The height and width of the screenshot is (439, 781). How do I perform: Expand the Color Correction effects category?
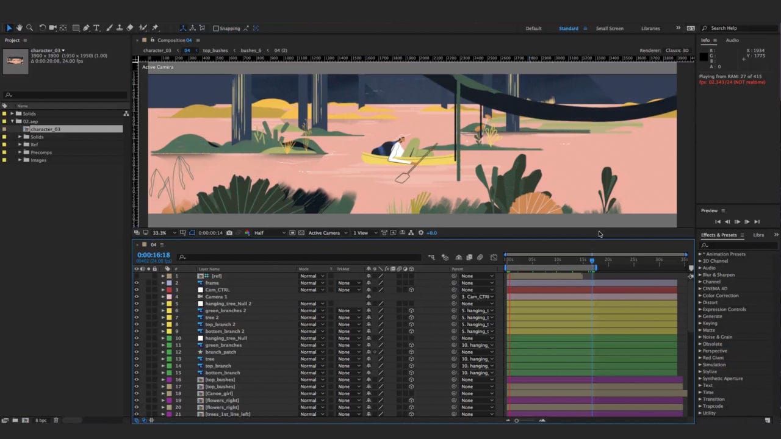[720, 295]
